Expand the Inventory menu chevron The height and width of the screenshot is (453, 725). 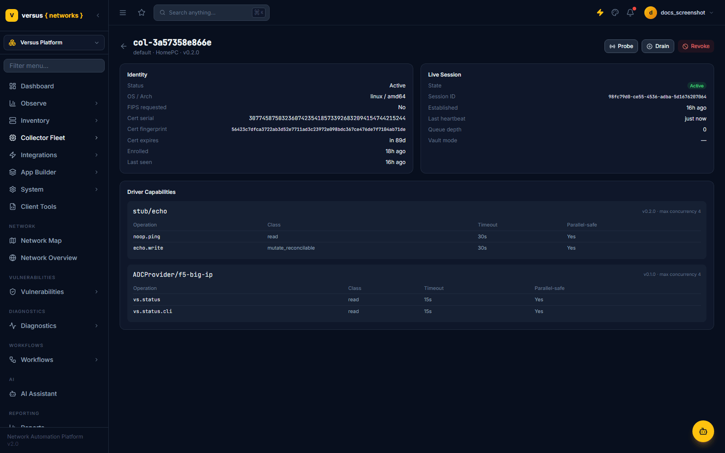(97, 120)
